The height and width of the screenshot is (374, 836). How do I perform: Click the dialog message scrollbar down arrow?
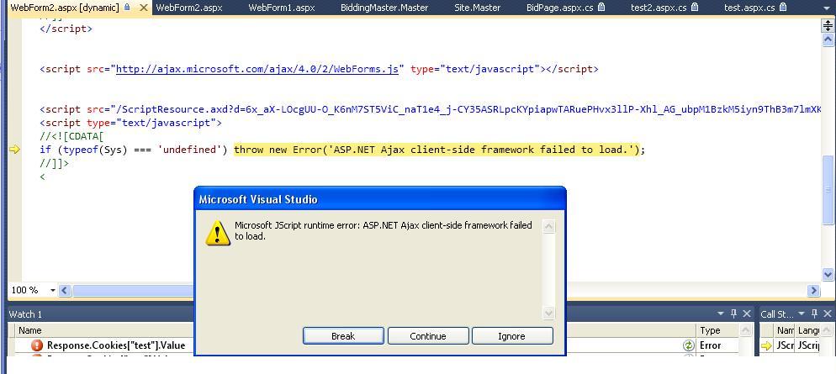[x=548, y=313]
